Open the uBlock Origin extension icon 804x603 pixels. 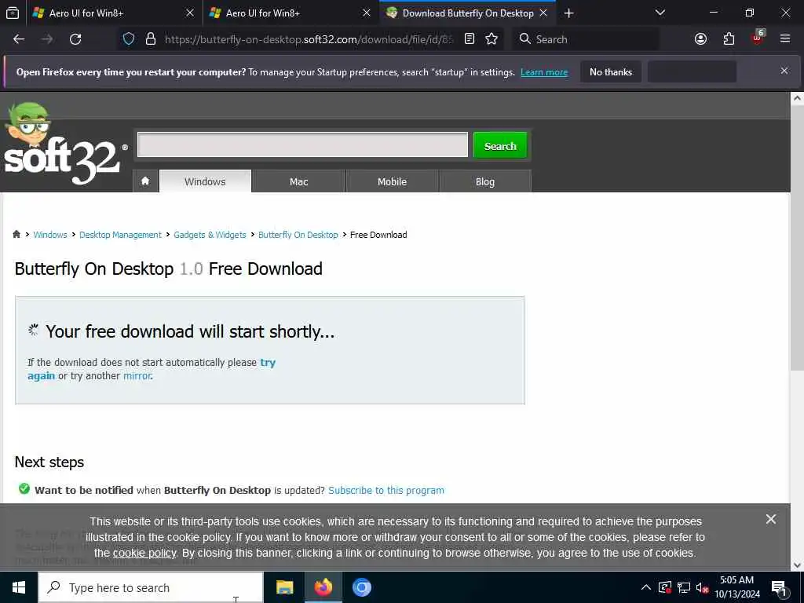(x=758, y=38)
